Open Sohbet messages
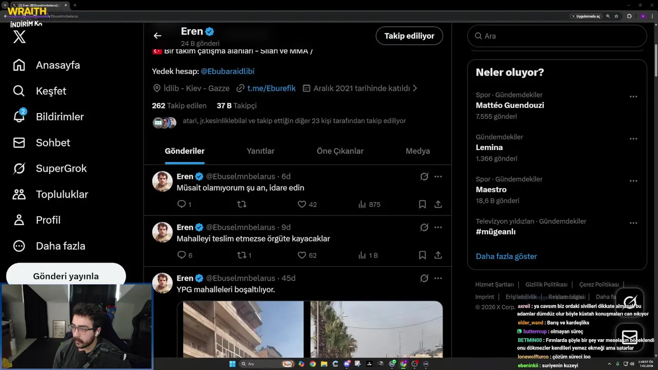 pyautogui.click(x=42, y=142)
